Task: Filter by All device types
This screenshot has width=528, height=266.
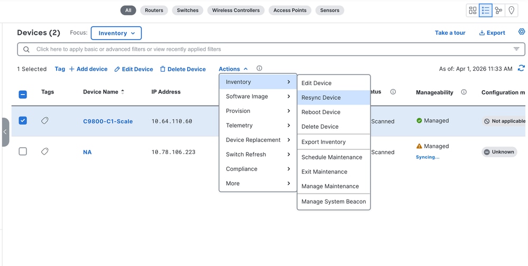Action: (x=128, y=11)
